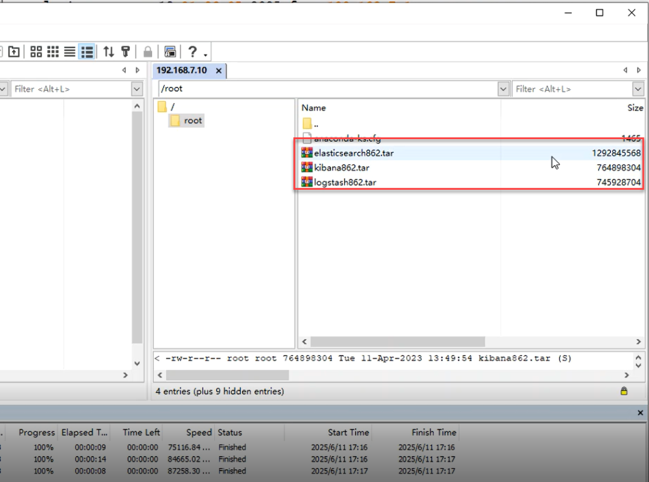The width and height of the screenshot is (649, 482).
Task: Select elasticsearch862.tar file
Action: tap(354, 153)
